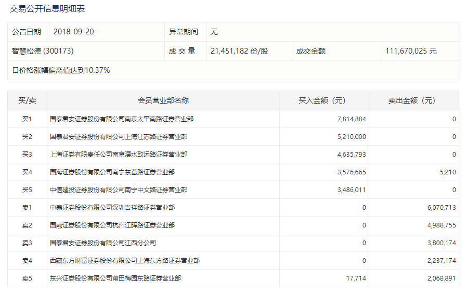Select 国融证券 杭州江晖路证券营业部 row

coord(112,225)
